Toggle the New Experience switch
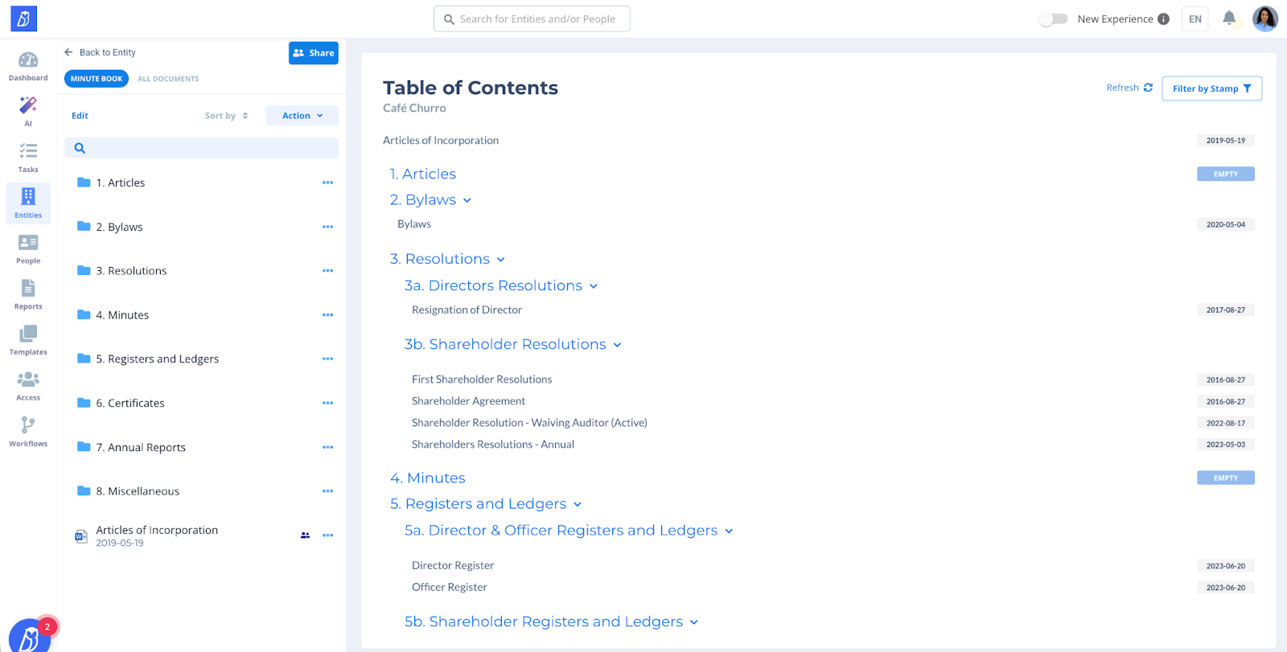The image size is (1287, 652). click(1053, 18)
